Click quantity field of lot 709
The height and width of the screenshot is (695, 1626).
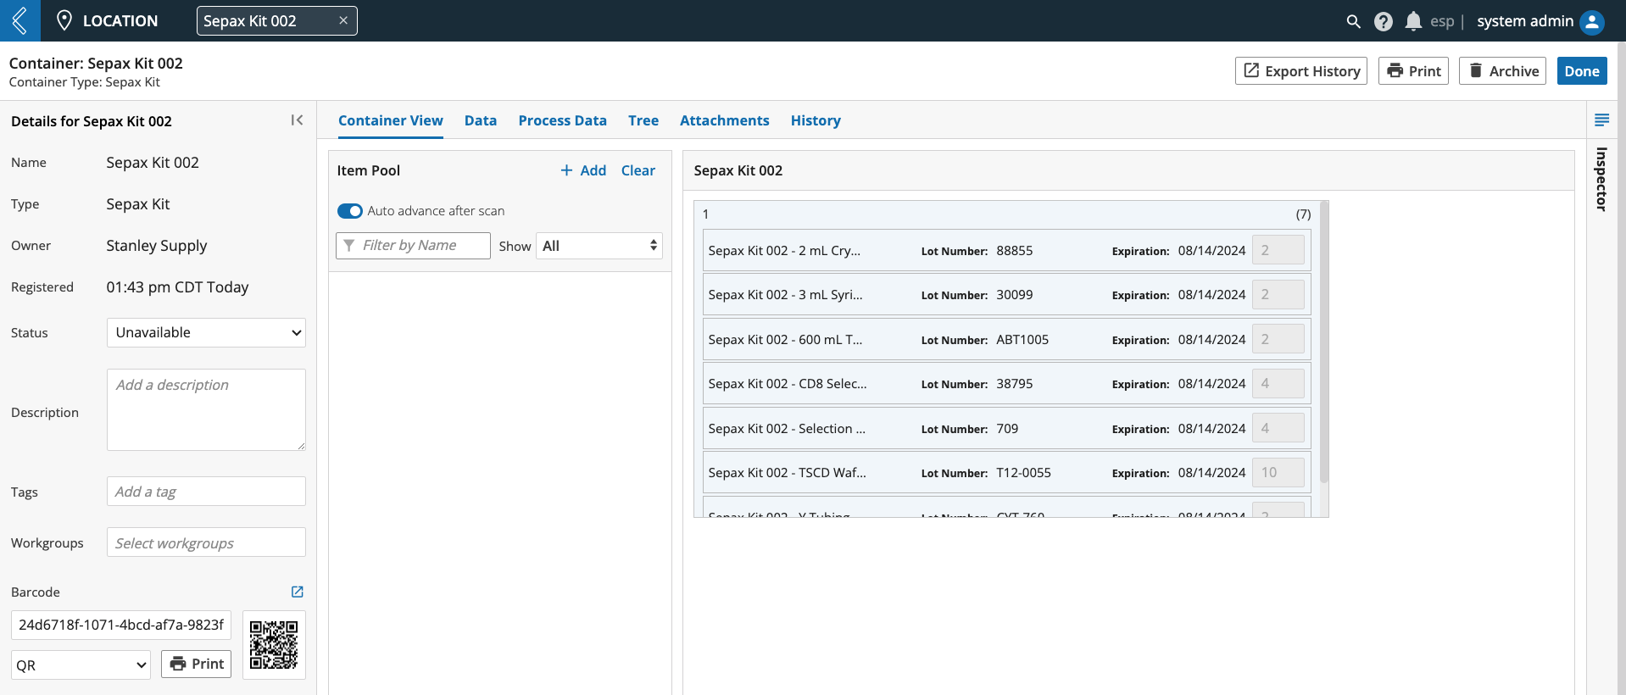1278,428
